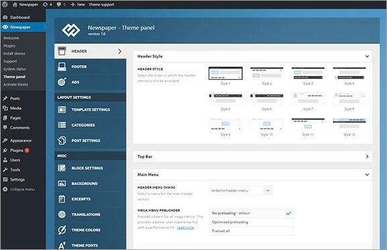
Task: Choose header Style 4 thumbnail
Action: tap(349, 73)
